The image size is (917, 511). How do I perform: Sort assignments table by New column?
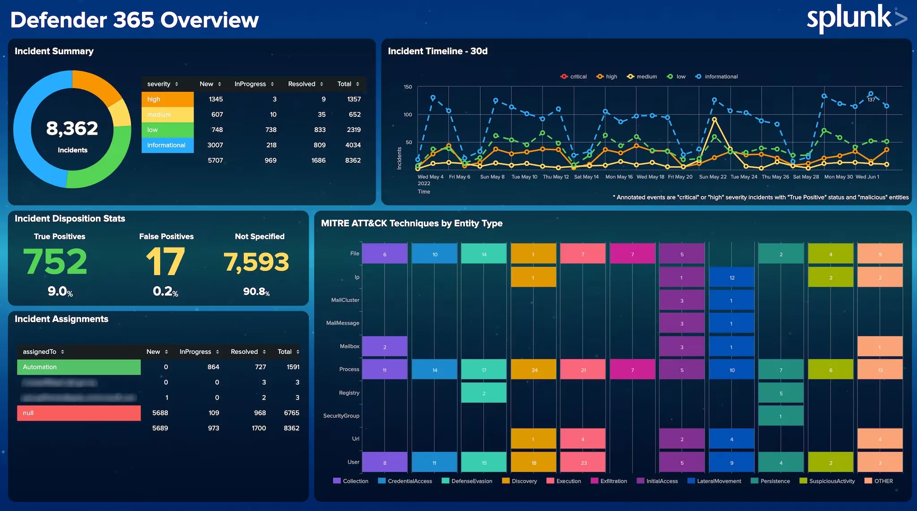(x=157, y=352)
